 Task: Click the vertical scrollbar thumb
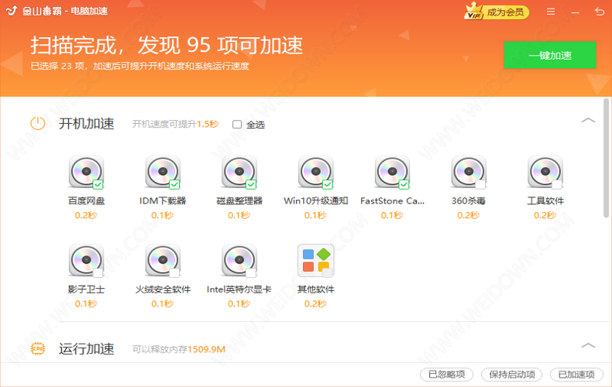(606, 158)
